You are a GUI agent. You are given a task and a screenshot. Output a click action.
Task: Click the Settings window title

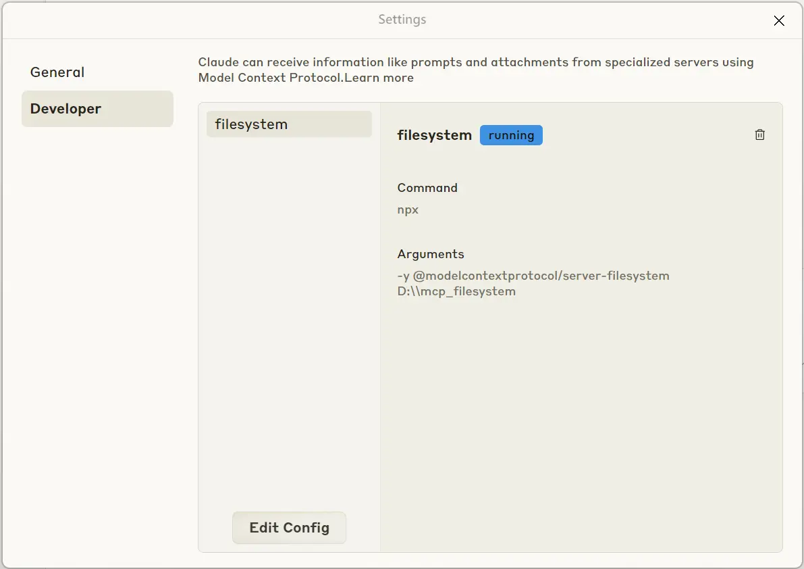click(402, 20)
